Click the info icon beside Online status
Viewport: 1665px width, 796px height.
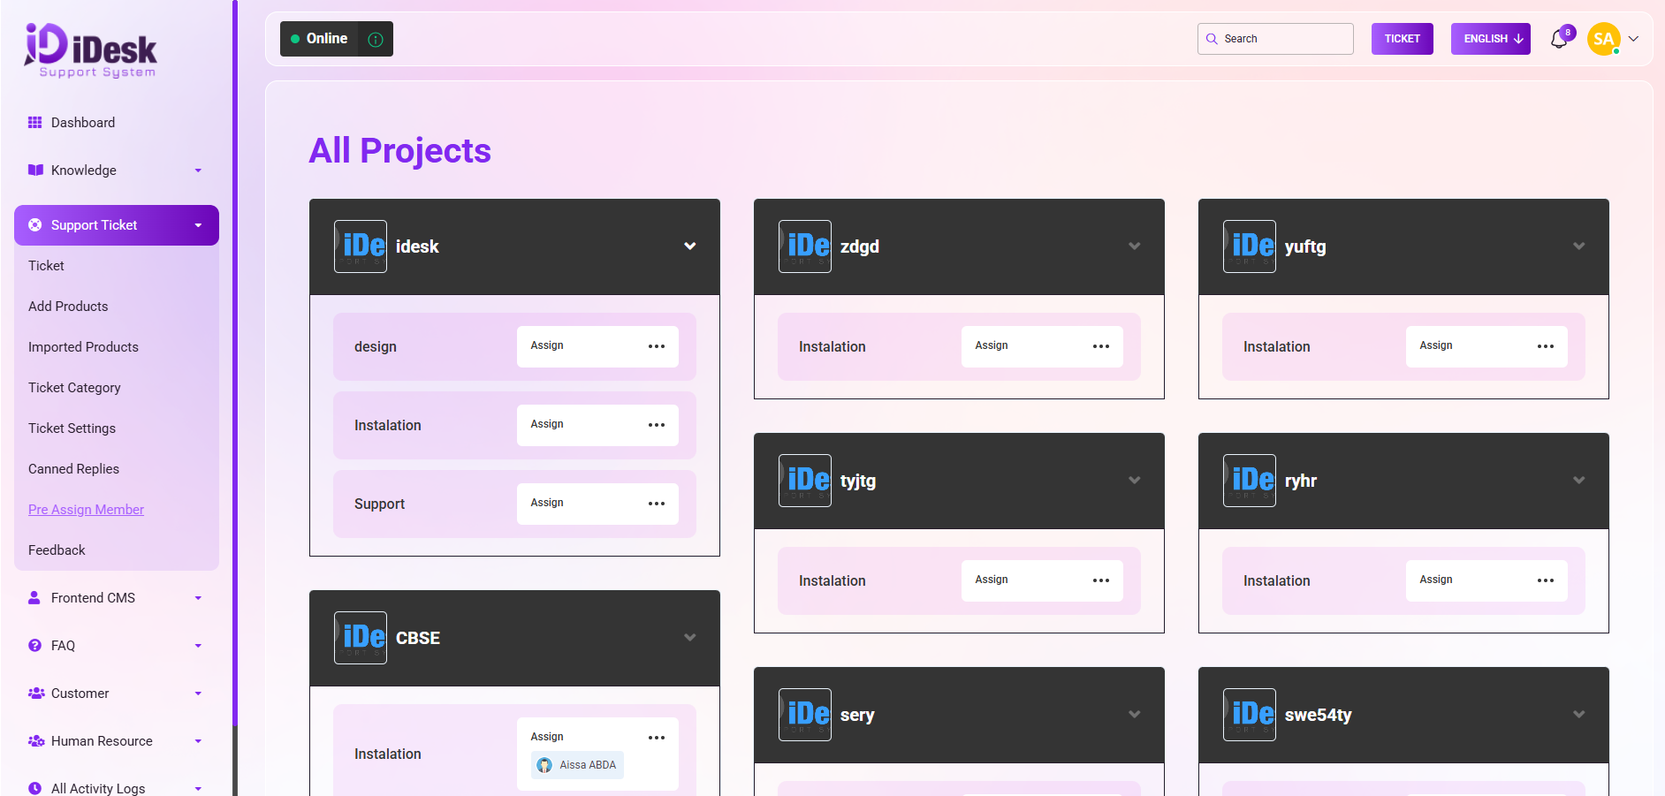(x=376, y=40)
